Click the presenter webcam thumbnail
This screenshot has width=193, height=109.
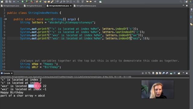157,89
